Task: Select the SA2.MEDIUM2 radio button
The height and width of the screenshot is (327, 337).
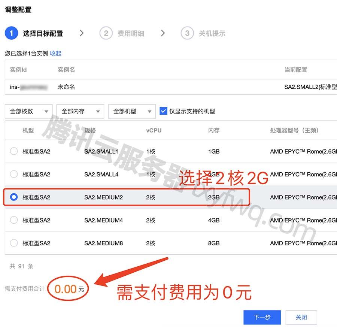Action: click(x=14, y=197)
